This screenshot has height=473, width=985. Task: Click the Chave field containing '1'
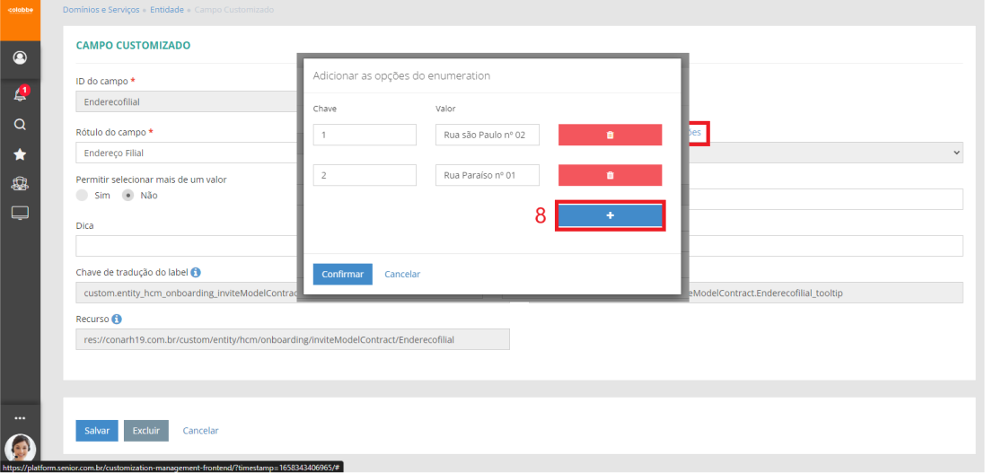365,135
